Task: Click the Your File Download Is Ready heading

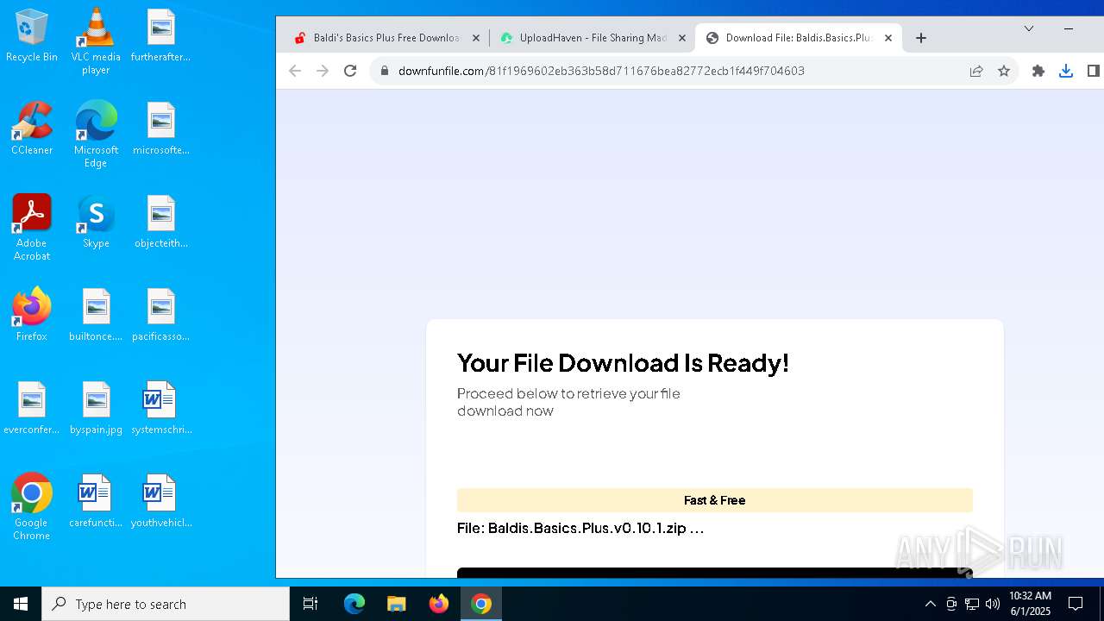Action: point(623,363)
